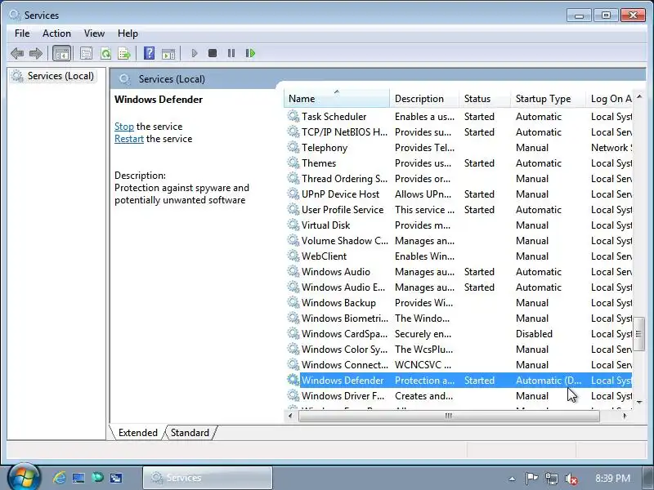654x490 pixels.
Task: Click the vertical scrollbar thumb
Action: (x=639, y=333)
